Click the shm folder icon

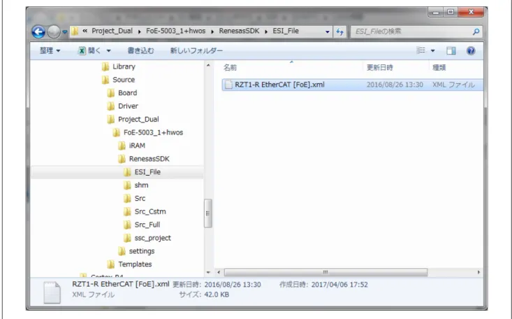pyautogui.click(x=127, y=185)
